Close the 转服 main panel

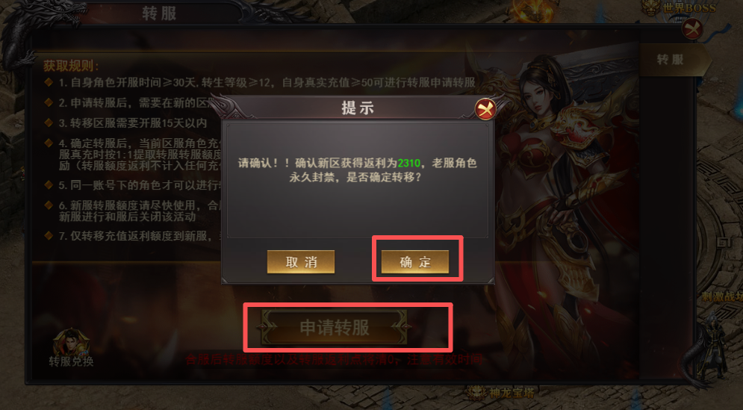(x=692, y=29)
